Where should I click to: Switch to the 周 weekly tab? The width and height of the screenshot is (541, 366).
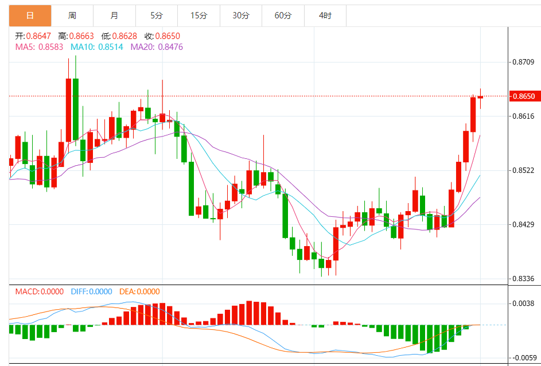point(72,15)
